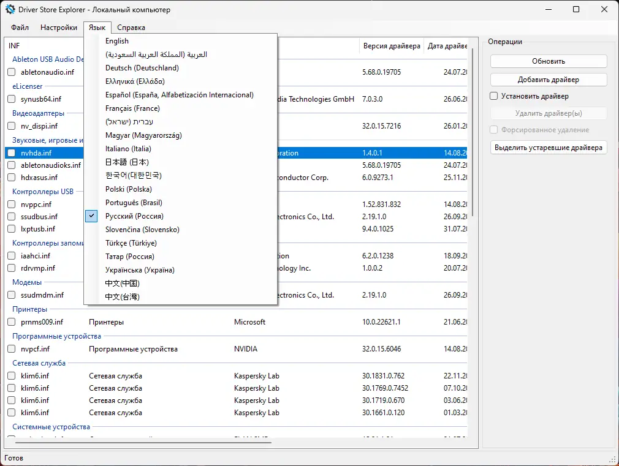Click the Выделить устаревшие драйвера button
619x466 pixels.
pos(548,147)
